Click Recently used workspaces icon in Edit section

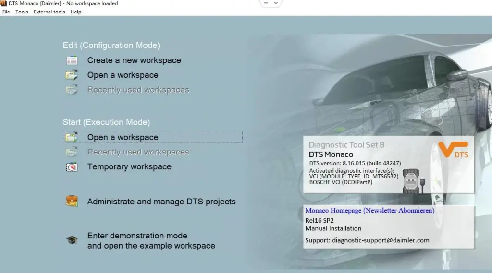click(x=72, y=90)
